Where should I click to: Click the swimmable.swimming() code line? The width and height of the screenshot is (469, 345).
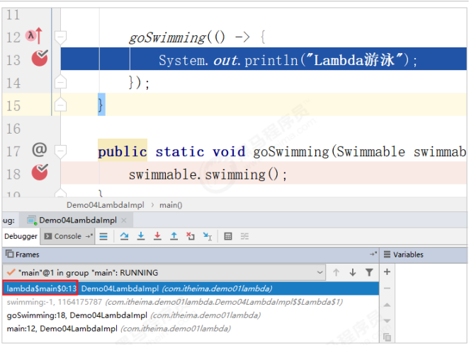click(264, 173)
